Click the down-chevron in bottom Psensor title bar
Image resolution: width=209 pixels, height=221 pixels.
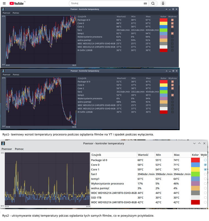pos(194,143)
